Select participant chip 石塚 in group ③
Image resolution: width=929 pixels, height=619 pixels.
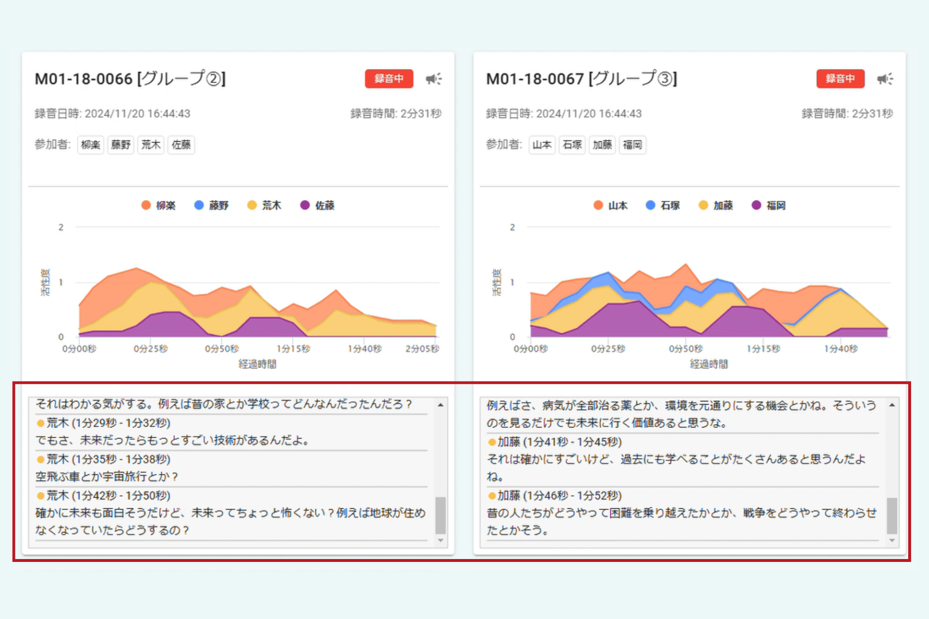pos(572,145)
